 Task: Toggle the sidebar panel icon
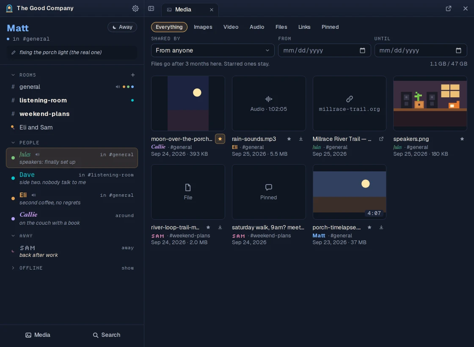151,8
